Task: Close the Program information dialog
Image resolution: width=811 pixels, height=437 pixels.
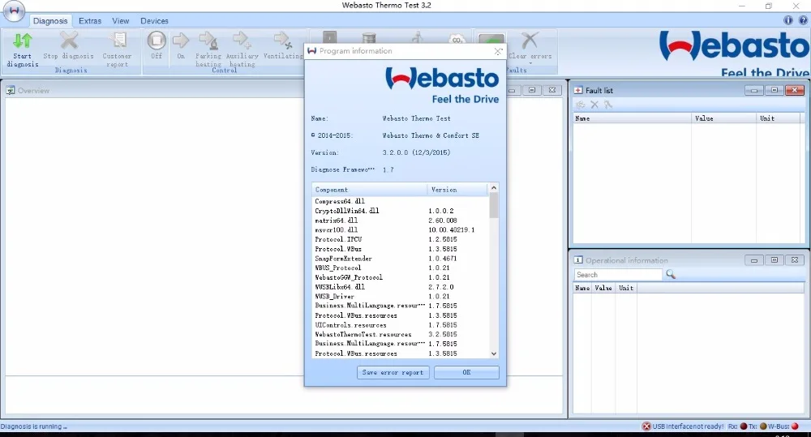Action: point(498,51)
